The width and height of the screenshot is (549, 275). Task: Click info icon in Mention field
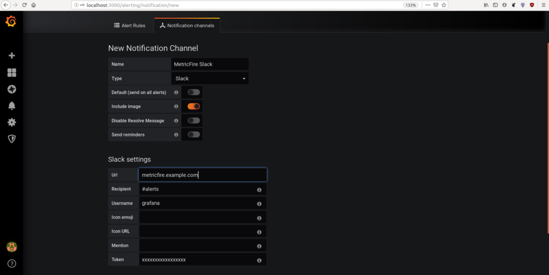(x=259, y=246)
